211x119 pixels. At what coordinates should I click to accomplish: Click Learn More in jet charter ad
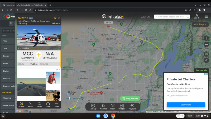(x=186, y=105)
